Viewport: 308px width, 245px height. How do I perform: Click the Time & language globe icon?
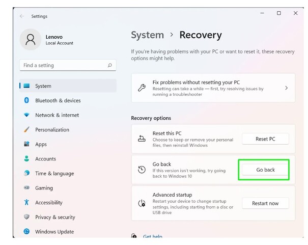click(26, 173)
